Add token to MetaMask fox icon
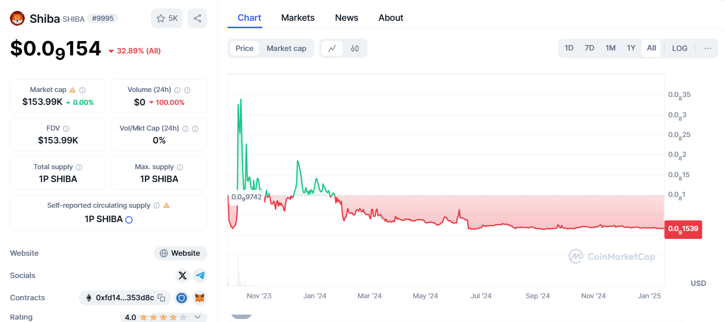This screenshot has width=725, height=322. pyautogui.click(x=200, y=298)
